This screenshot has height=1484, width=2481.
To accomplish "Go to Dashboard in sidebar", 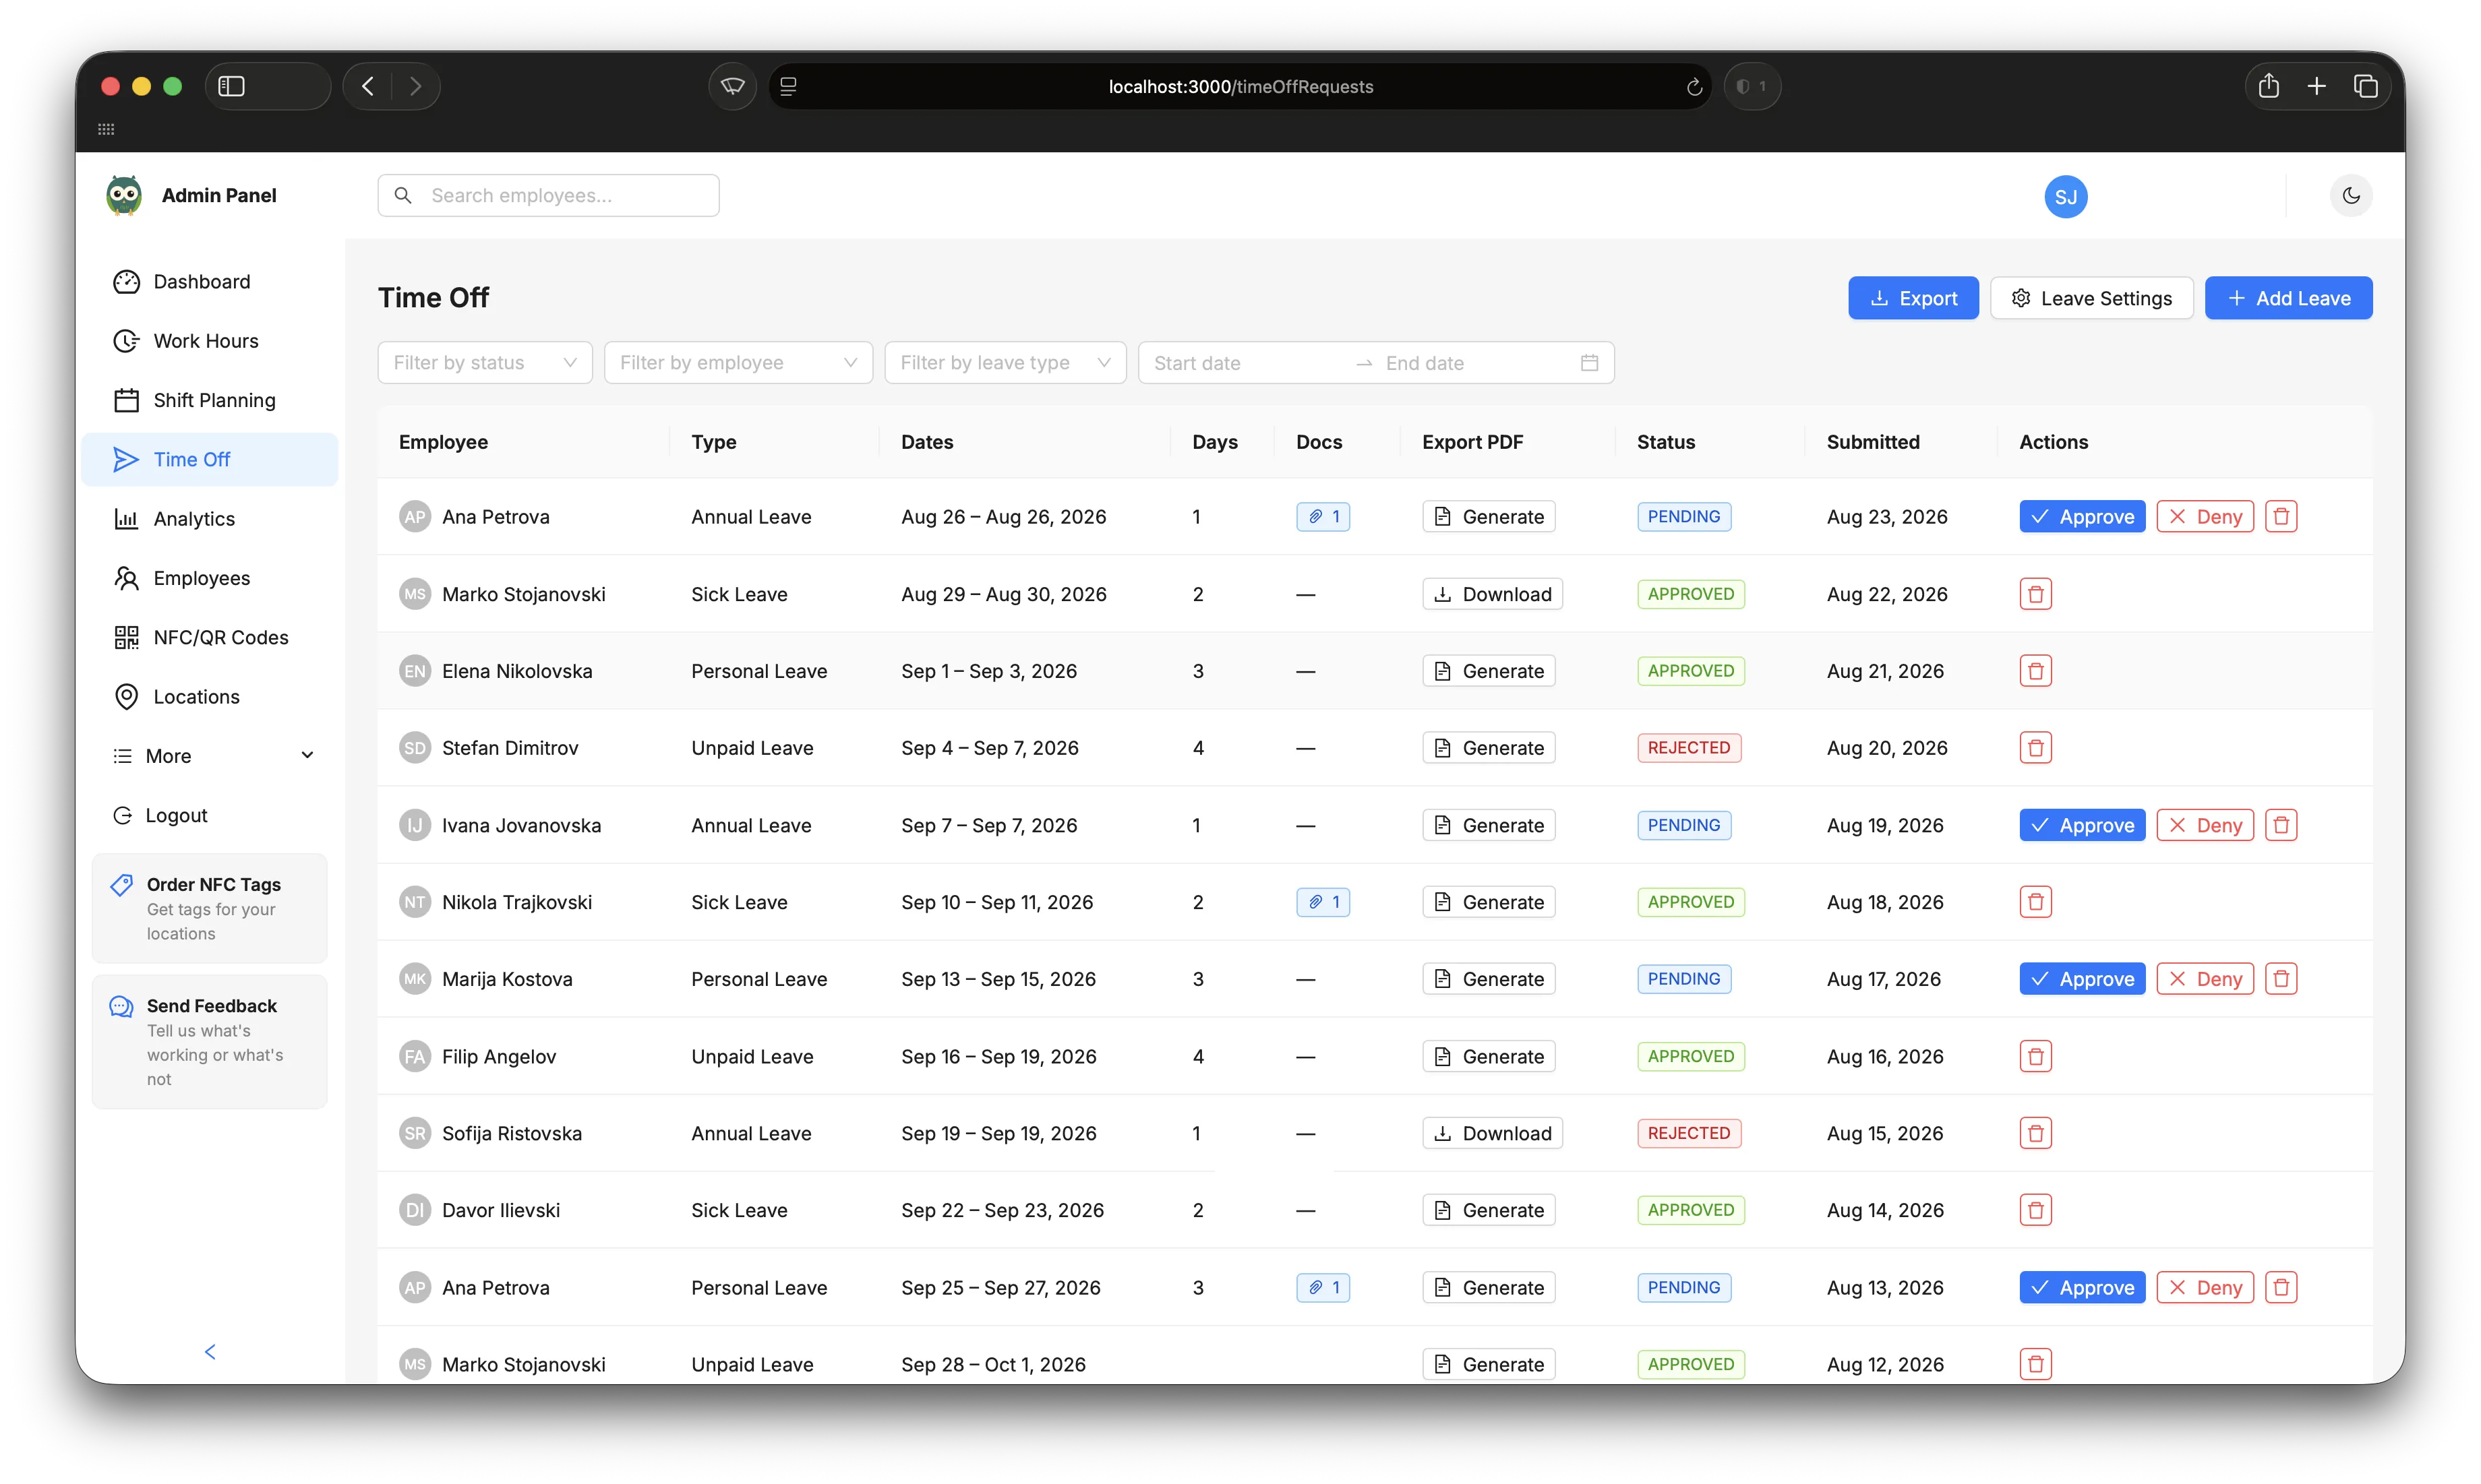I will [210, 282].
